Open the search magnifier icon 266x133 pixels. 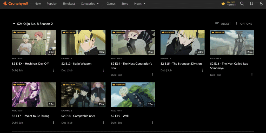(242, 4)
